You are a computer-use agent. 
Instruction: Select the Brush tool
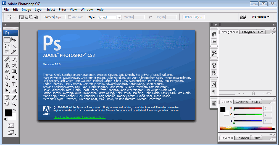click(x=14, y=59)
